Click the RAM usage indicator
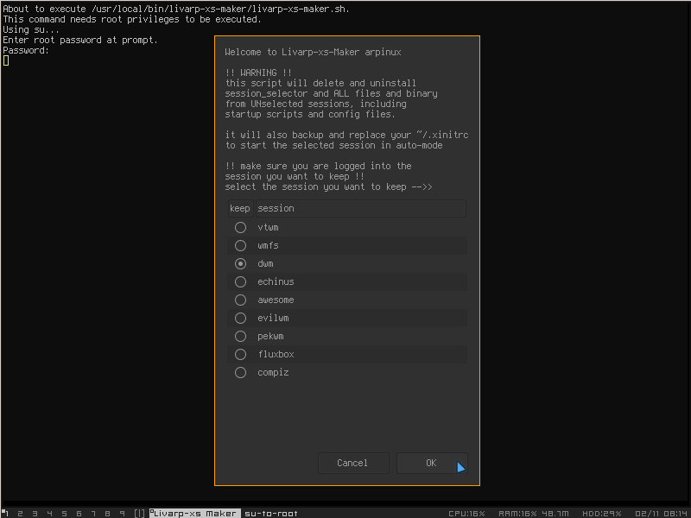This screenshot has height=518, width=691. [x=533, y=514]
